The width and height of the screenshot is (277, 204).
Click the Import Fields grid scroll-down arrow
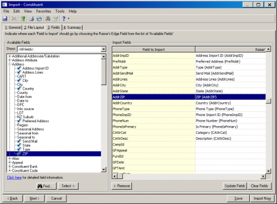pyautogui.click(x=268, y=171)
